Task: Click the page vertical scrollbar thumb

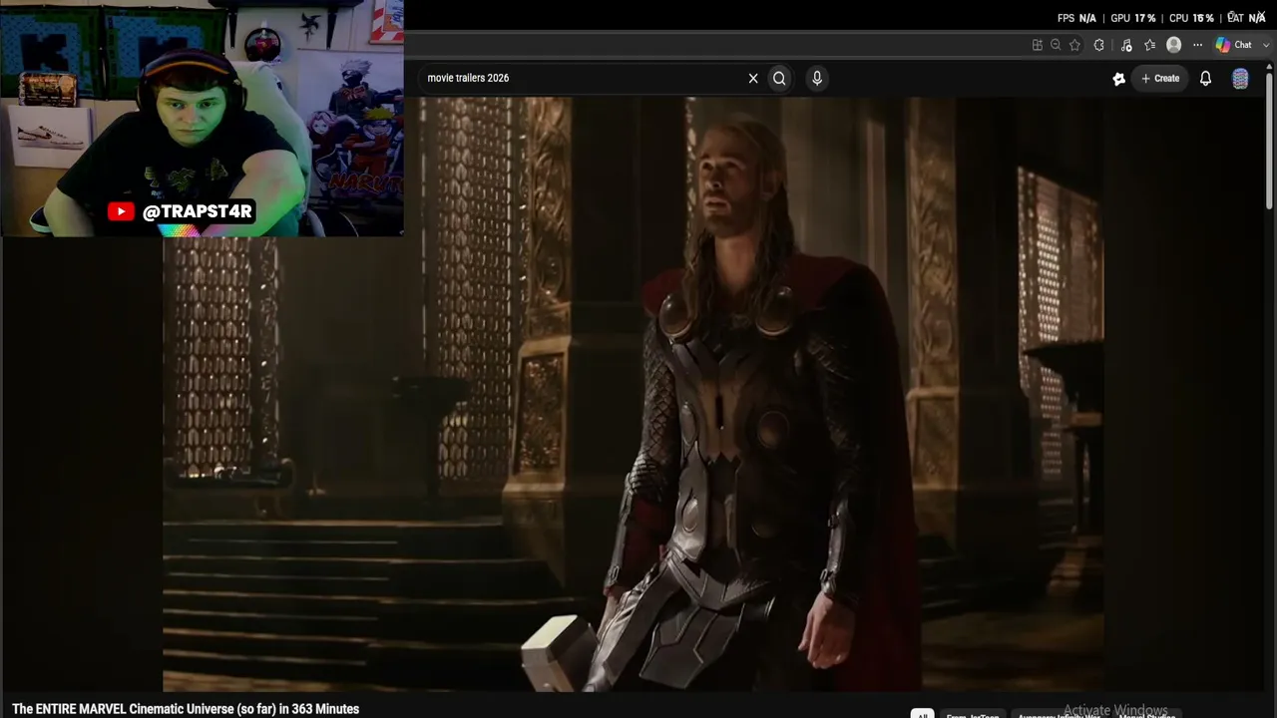Action: point(1270,140)
